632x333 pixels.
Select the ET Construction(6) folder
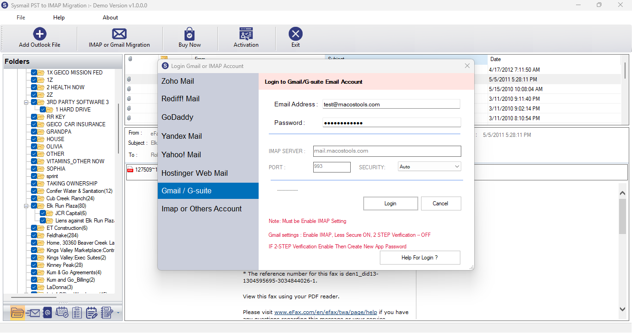click(x=67, y=228)
